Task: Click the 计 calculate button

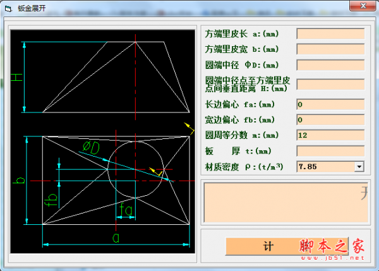Action: (287, 246)
